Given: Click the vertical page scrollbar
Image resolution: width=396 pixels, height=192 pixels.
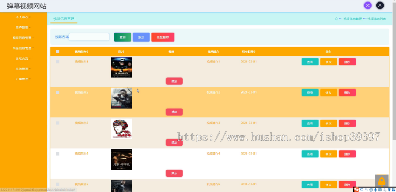Looking at the screenshot, I should [x=394, y=71].
